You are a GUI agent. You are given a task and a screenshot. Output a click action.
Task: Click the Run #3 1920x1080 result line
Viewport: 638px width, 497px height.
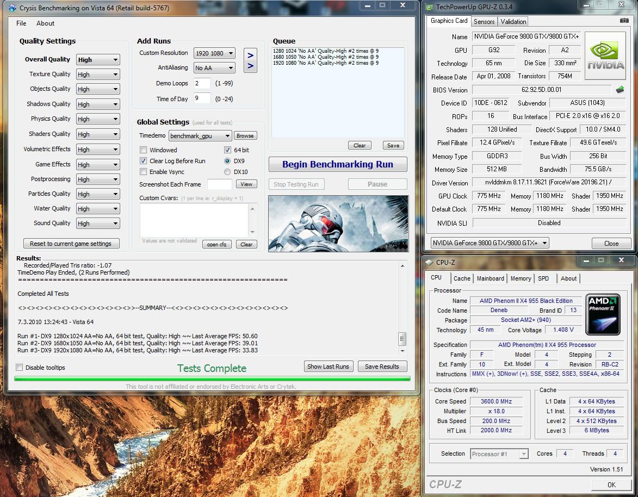[138, 350]
